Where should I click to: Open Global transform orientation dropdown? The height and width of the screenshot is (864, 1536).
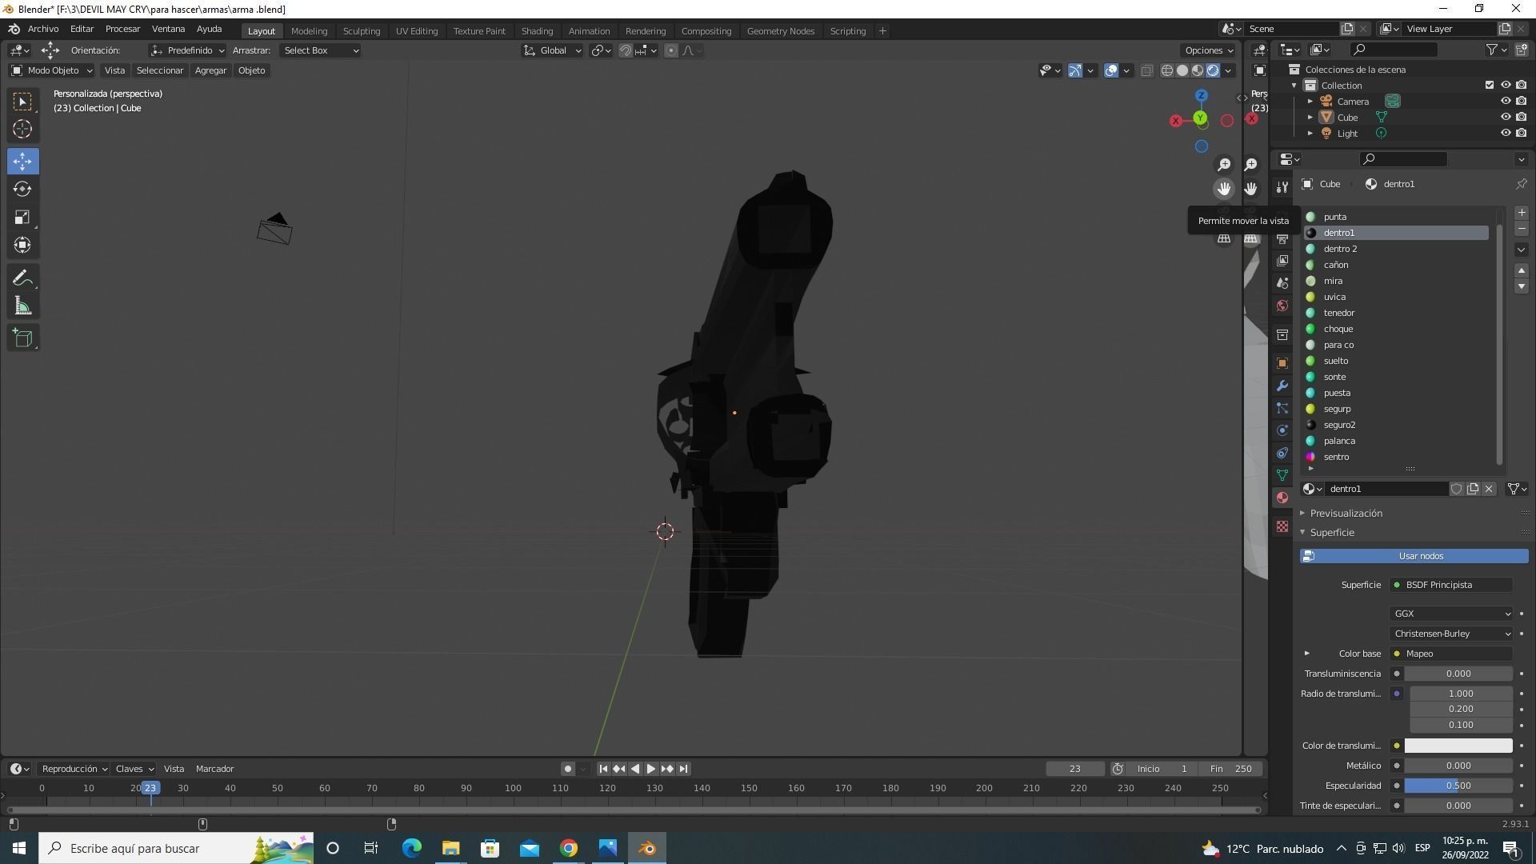click(x=552, y=50)
